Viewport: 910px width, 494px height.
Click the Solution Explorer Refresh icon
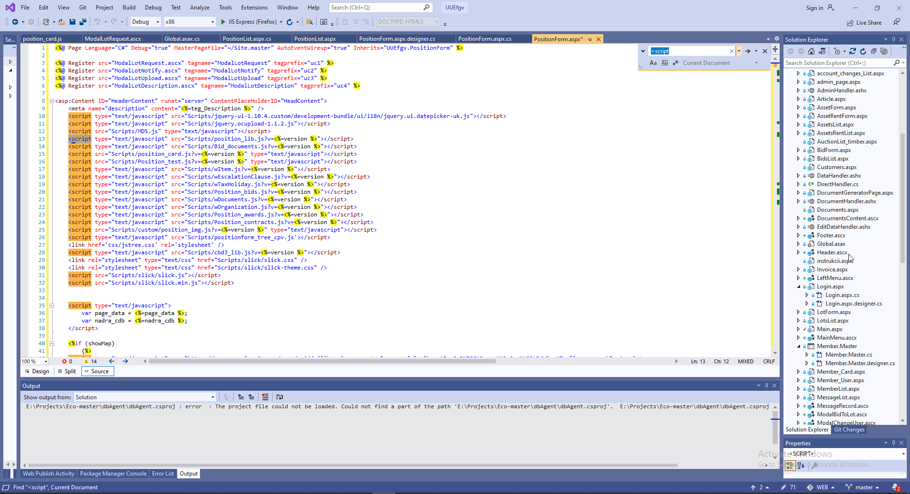pos(863,51)
